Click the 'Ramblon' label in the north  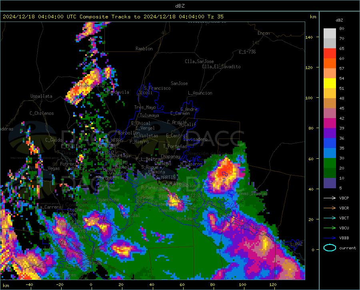pyautogui.click(x=144, y=49)
